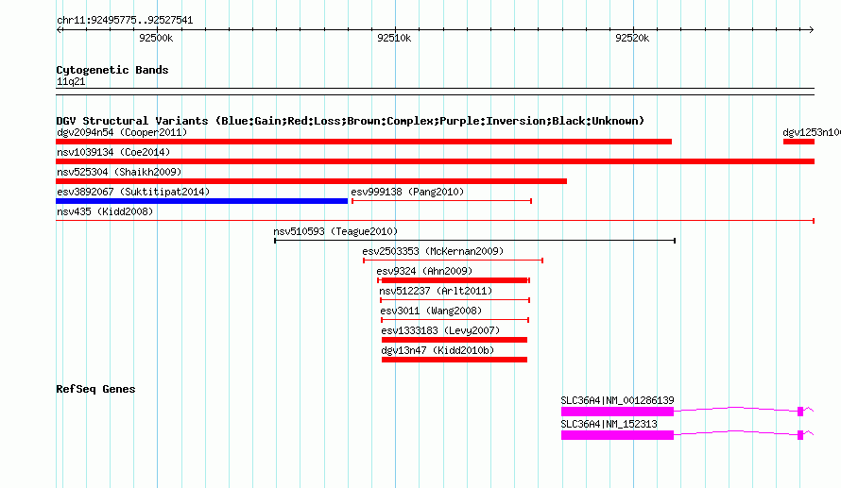Screen dimensions: 841x488
Task: Click the chr11:92495775..92527541 coordinate text
Action: point(125,20)
